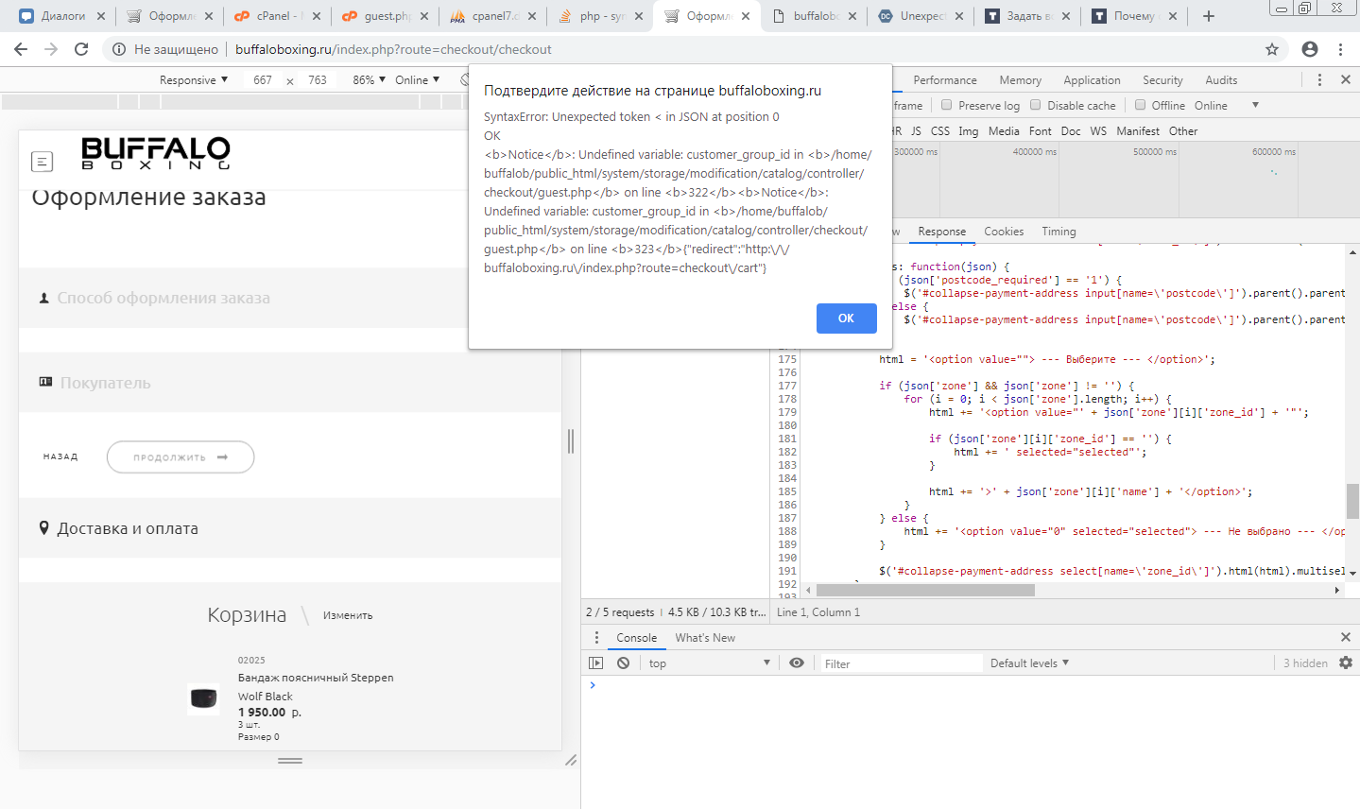Switch to Console drawer tab

click(x=637, y=638)
